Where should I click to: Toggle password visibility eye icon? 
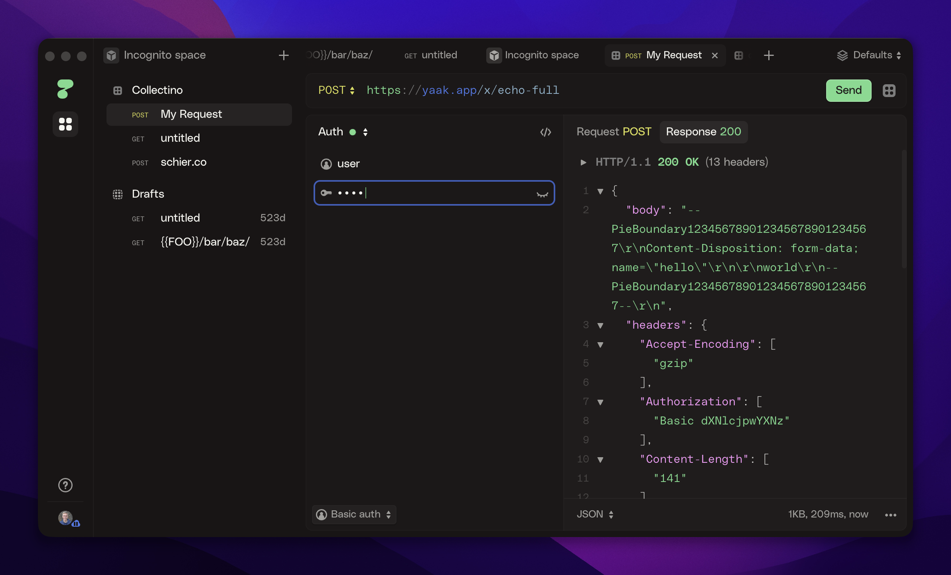tap(542, 194)
